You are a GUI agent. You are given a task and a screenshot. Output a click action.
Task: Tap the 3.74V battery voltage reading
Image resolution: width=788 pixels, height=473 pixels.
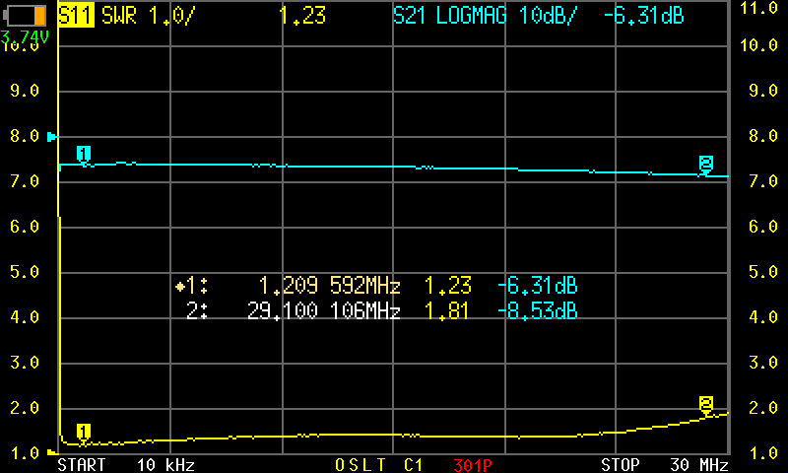(25, 37)
